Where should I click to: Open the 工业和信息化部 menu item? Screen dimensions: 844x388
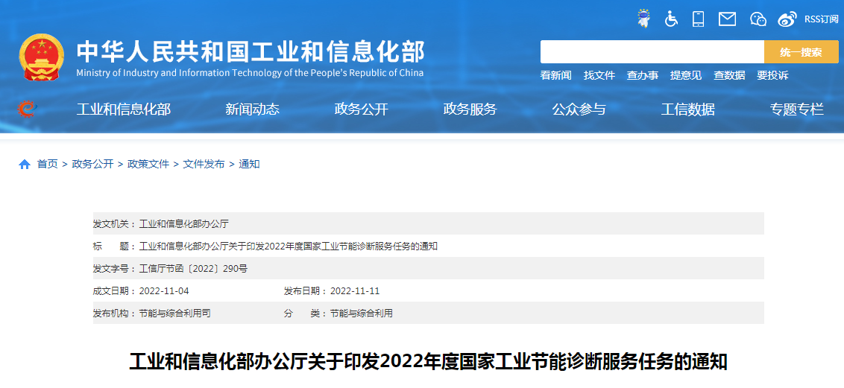tap(124, 109)
